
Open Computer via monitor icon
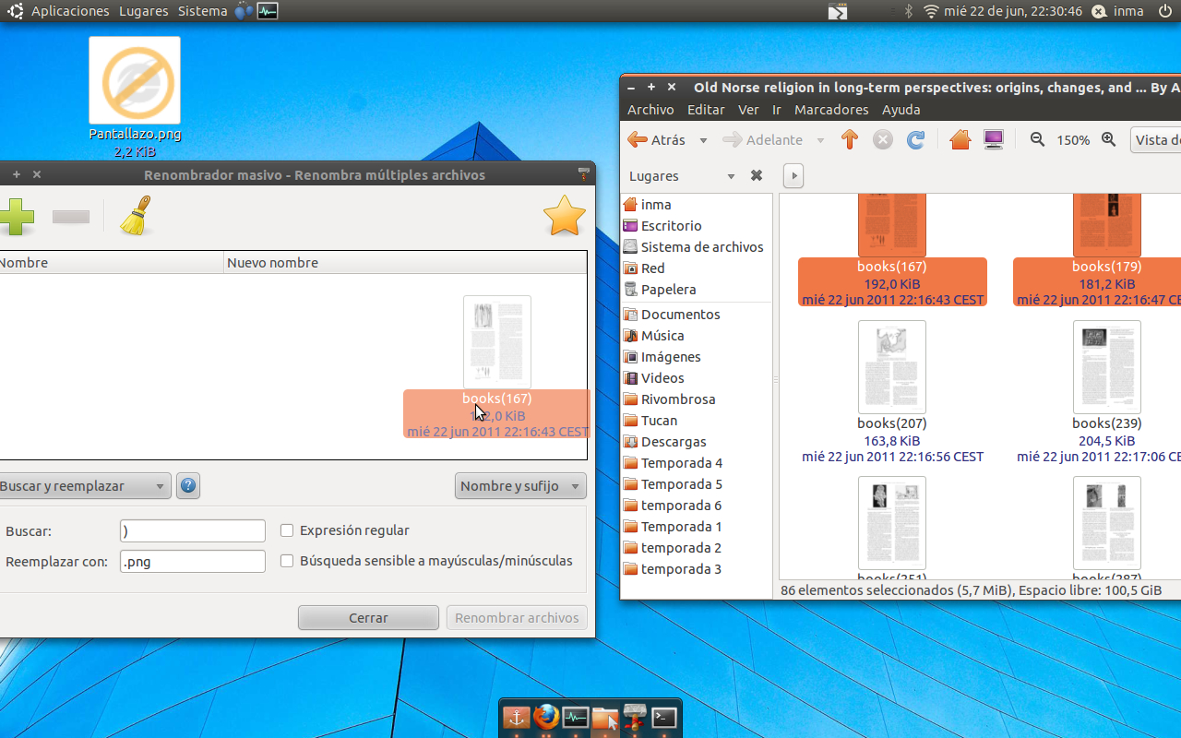(994, 139)
